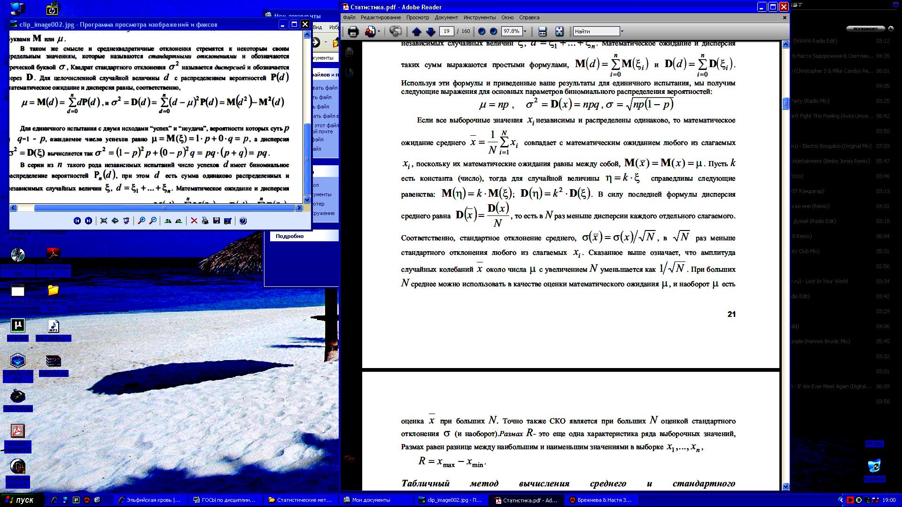Switch to Статистические мет taskbar folder
This screenshot has height=507, width=902.
coord(300,500)
